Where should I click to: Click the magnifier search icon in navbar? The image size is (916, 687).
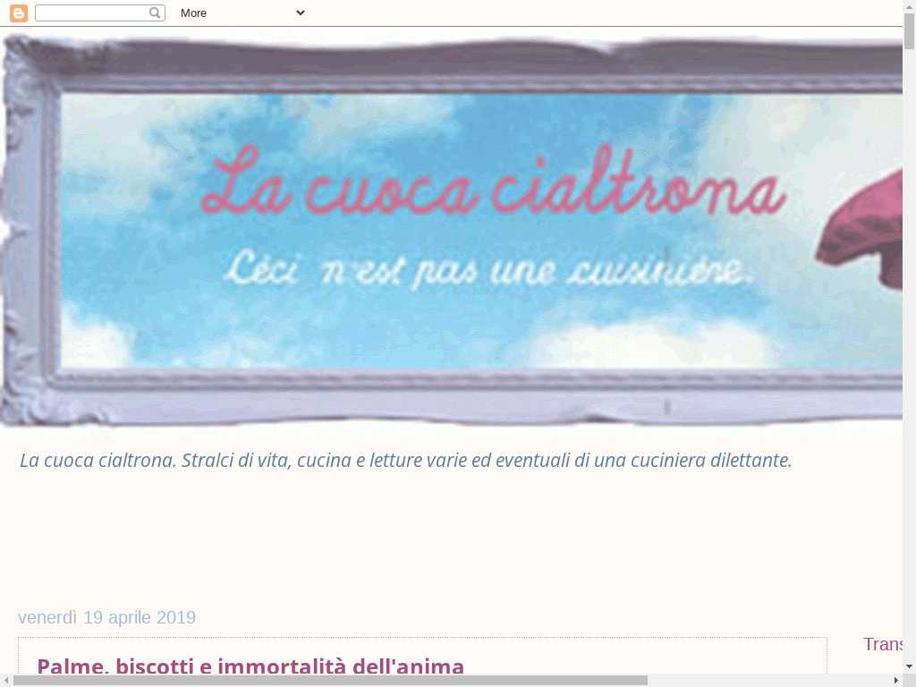pyautogui.click(x=155, y=13)
